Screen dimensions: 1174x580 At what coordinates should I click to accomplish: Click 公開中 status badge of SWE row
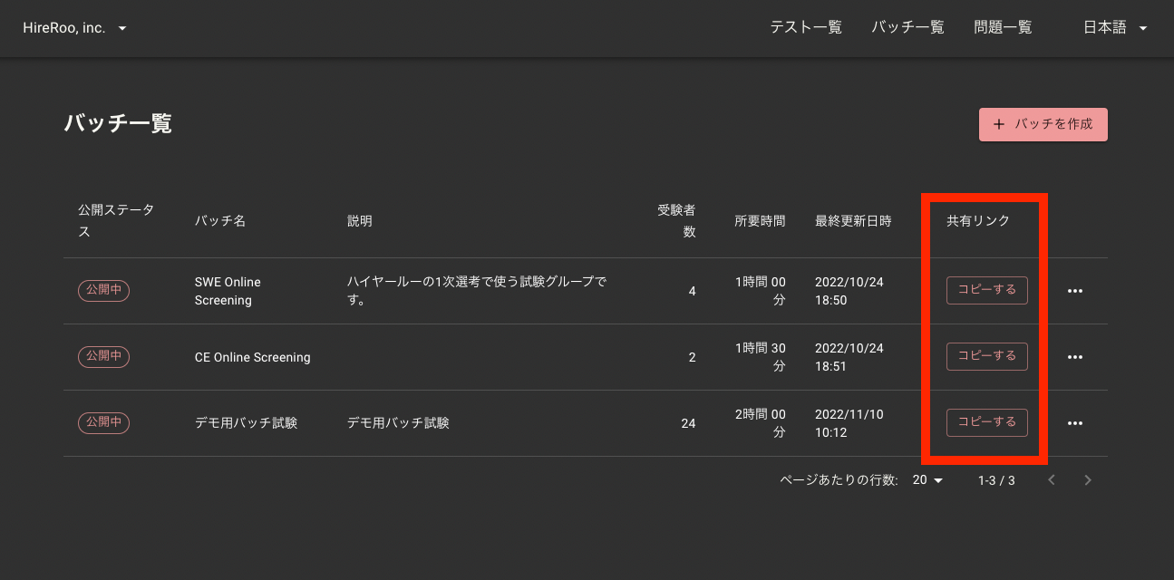pos(104,290)
